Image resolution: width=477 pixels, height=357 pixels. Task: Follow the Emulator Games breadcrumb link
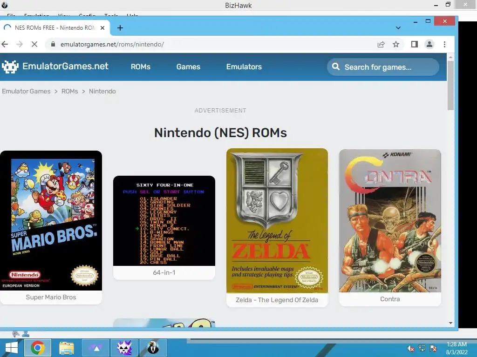coord(26,92)
